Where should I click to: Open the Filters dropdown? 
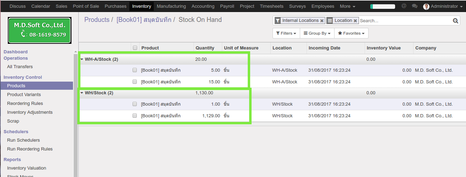286,33
